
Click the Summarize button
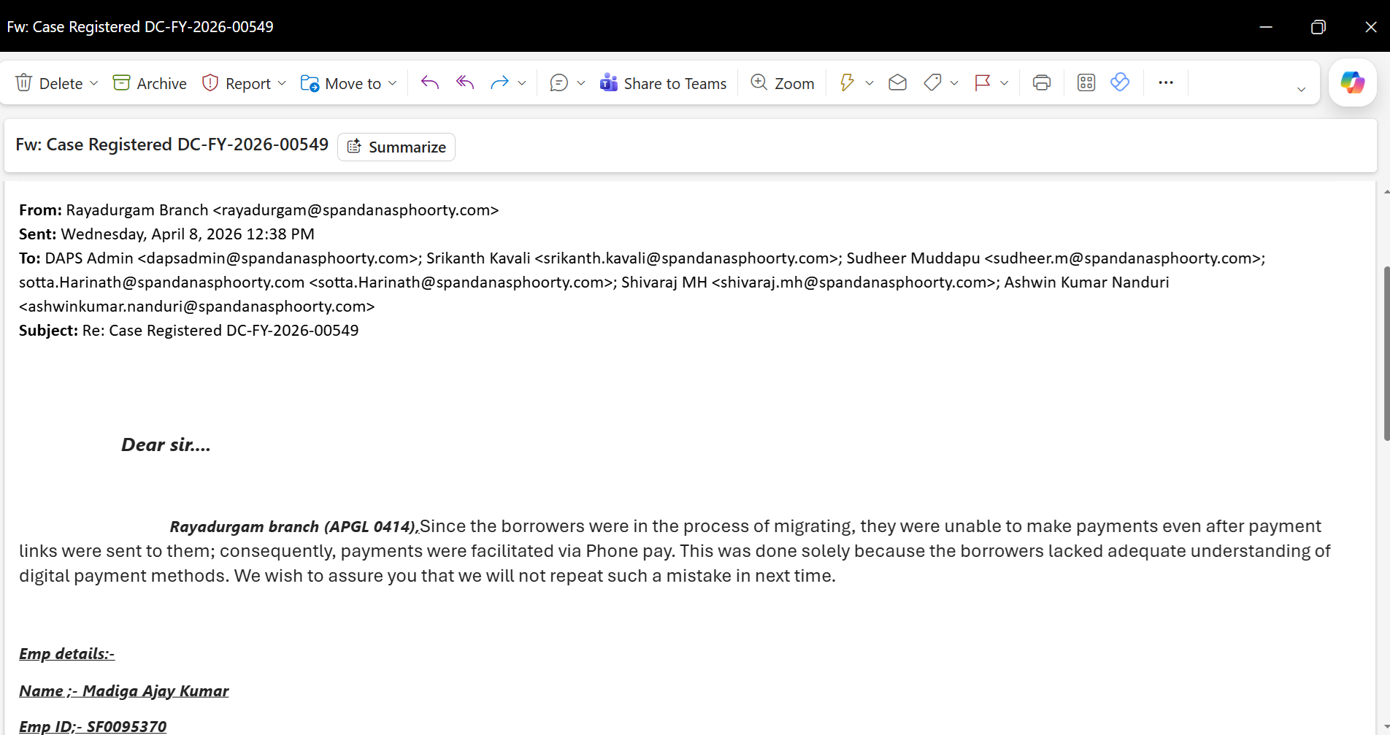(x=396, y=147)
